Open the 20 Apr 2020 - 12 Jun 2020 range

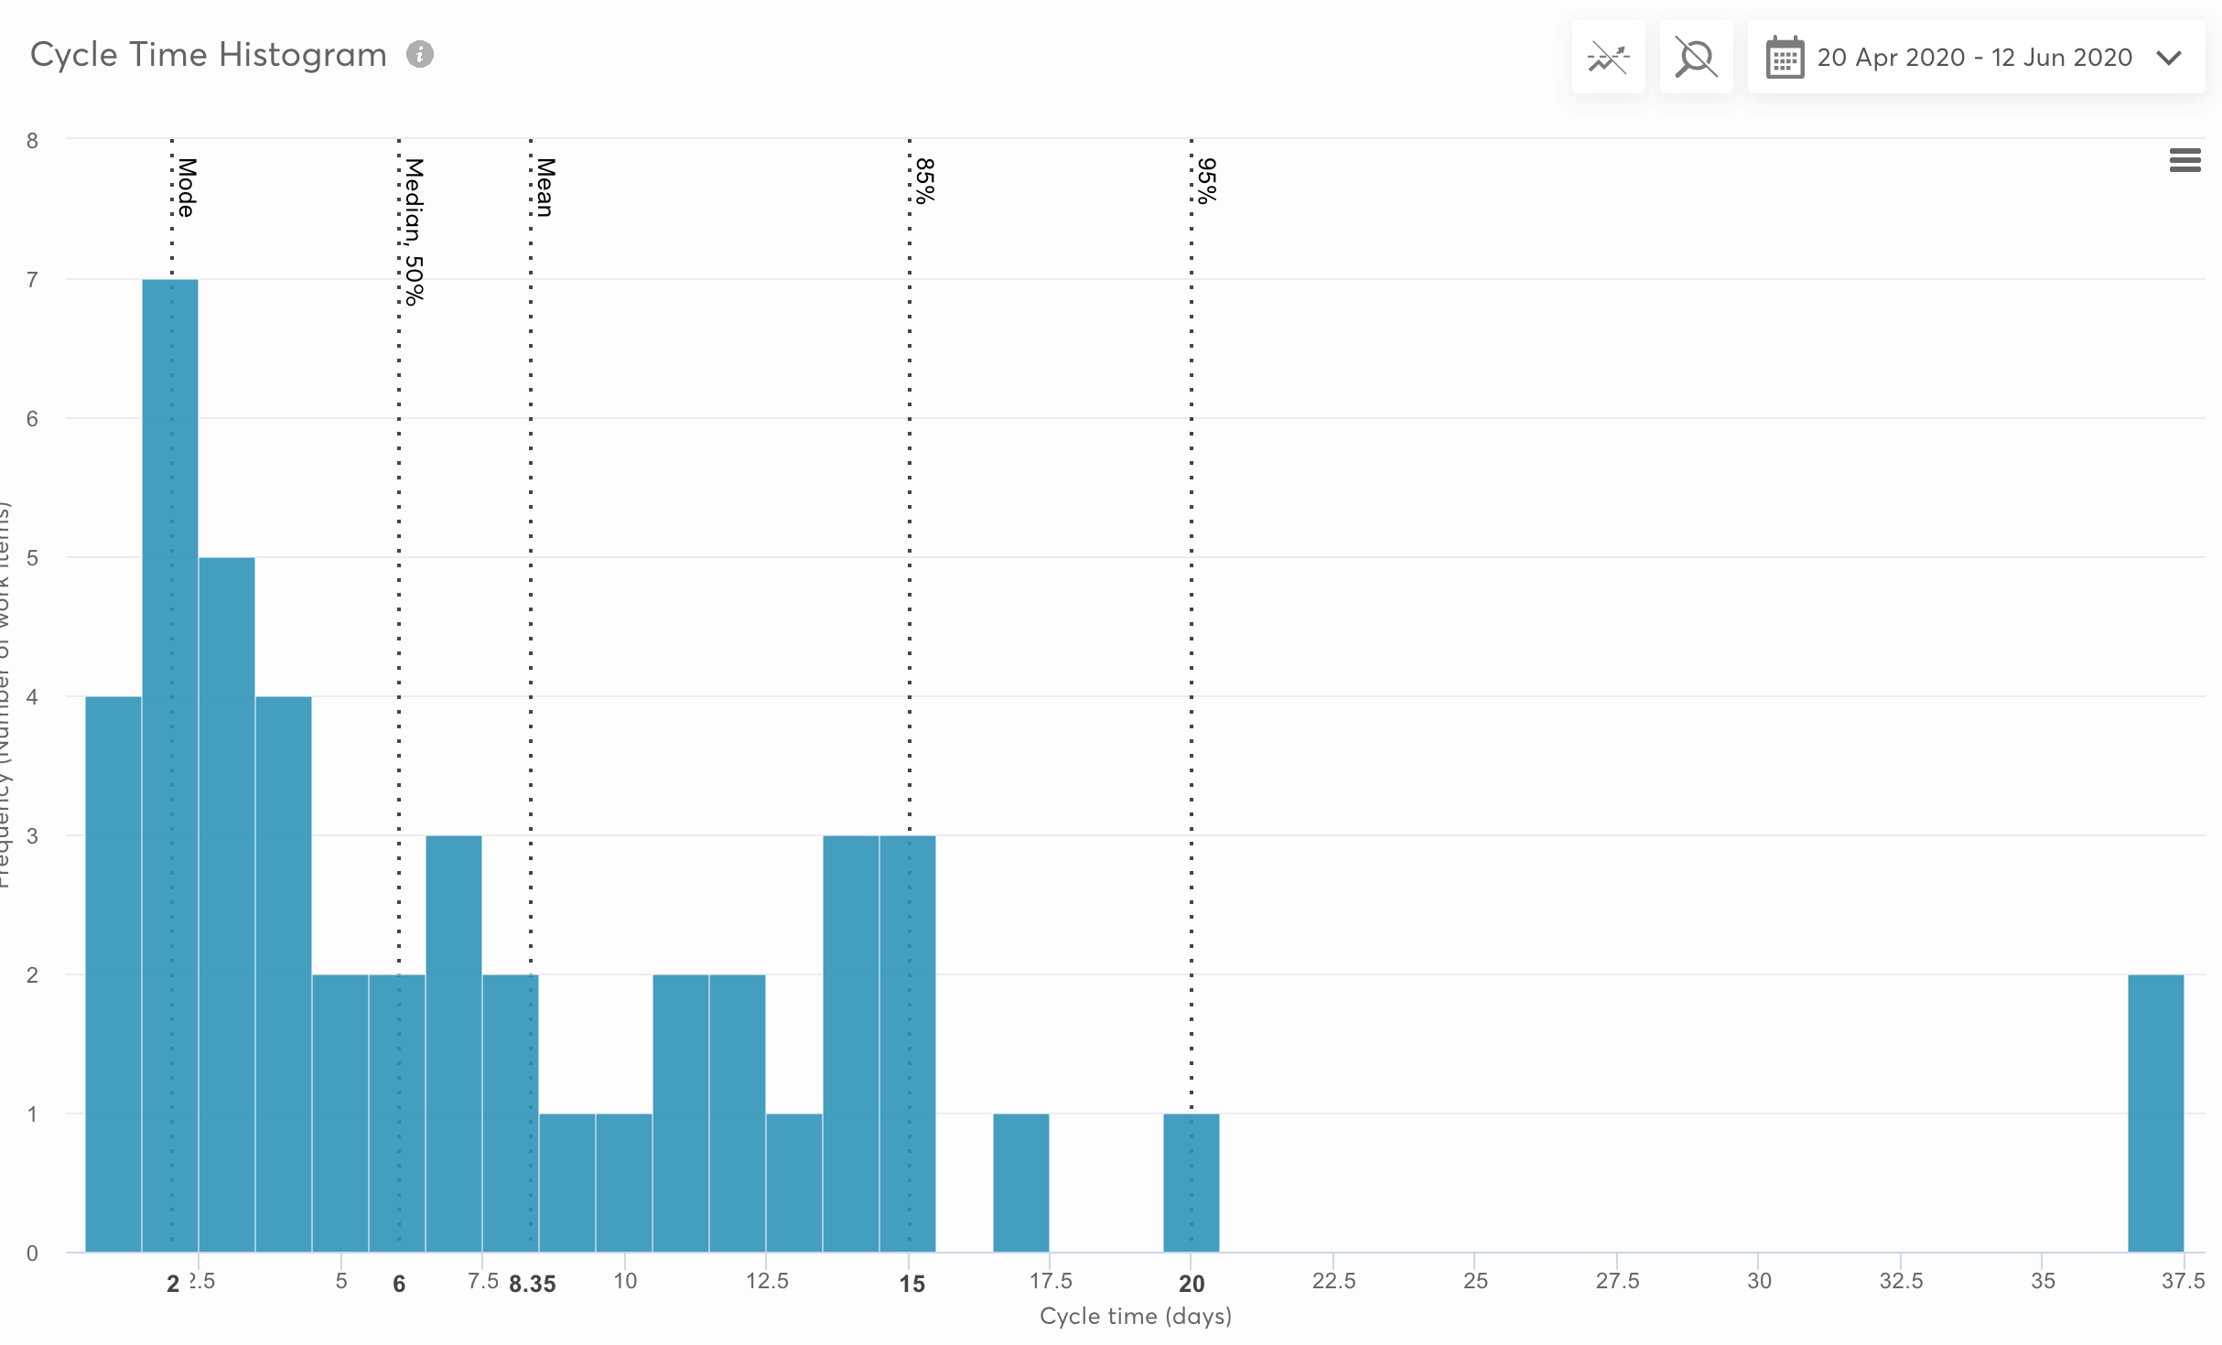1974,58
